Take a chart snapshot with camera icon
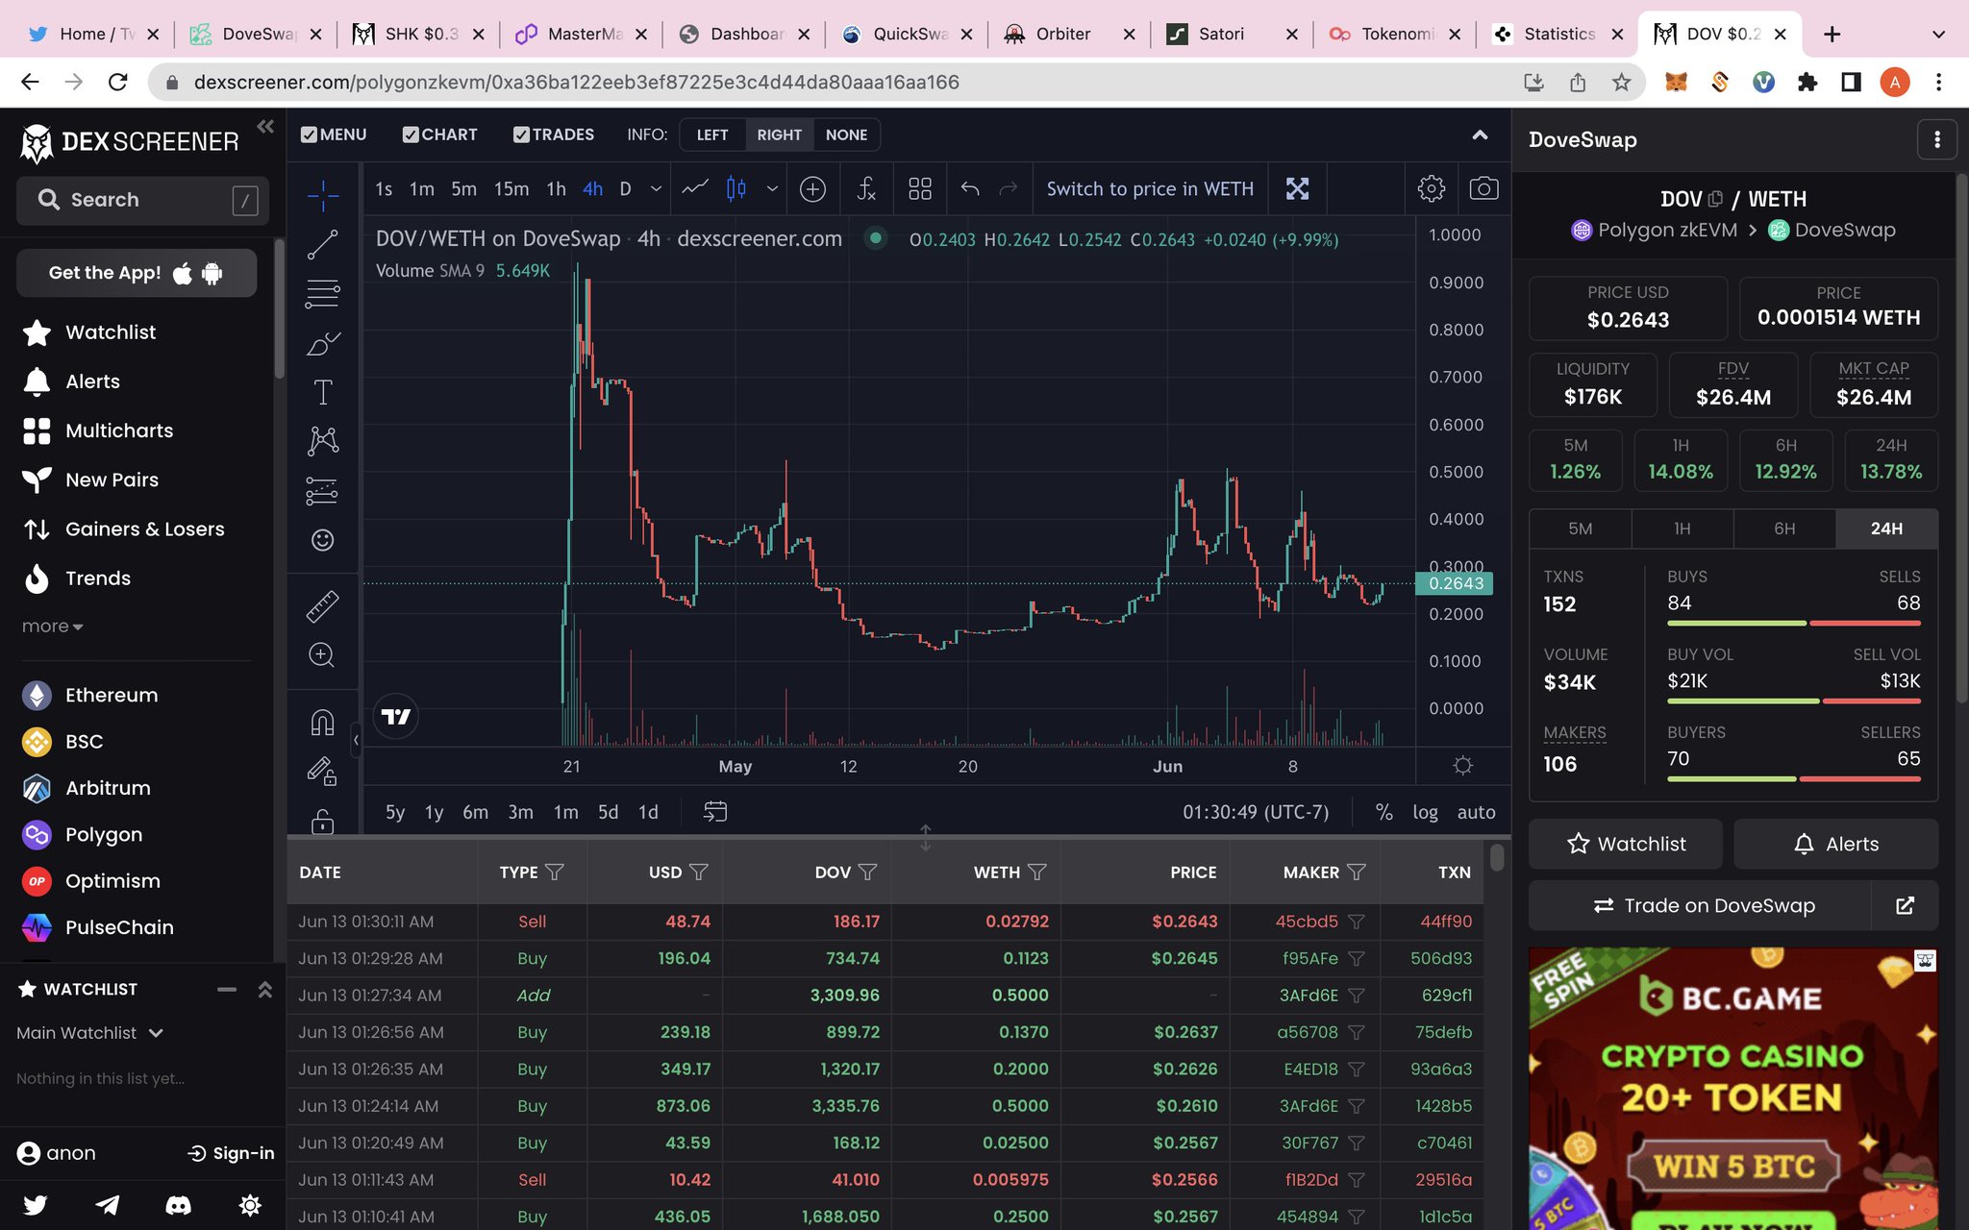This screenshot has height=1230, width=1969. 1483,188
